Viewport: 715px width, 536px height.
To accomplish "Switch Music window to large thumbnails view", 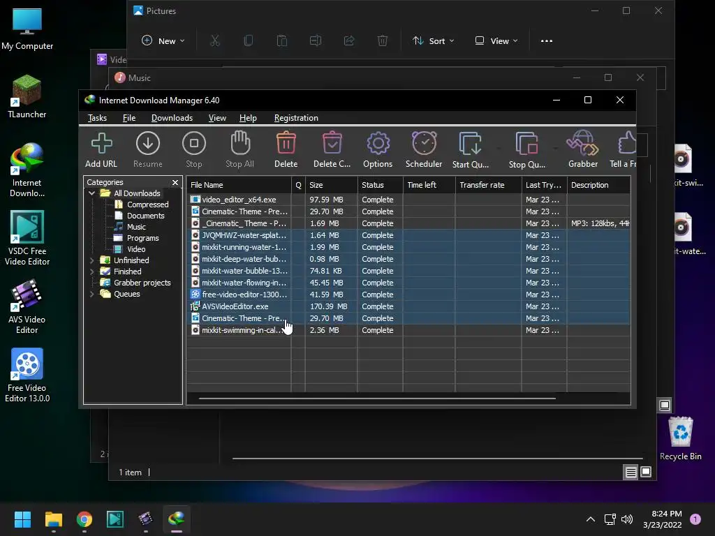I will click(x=646, y=472).
